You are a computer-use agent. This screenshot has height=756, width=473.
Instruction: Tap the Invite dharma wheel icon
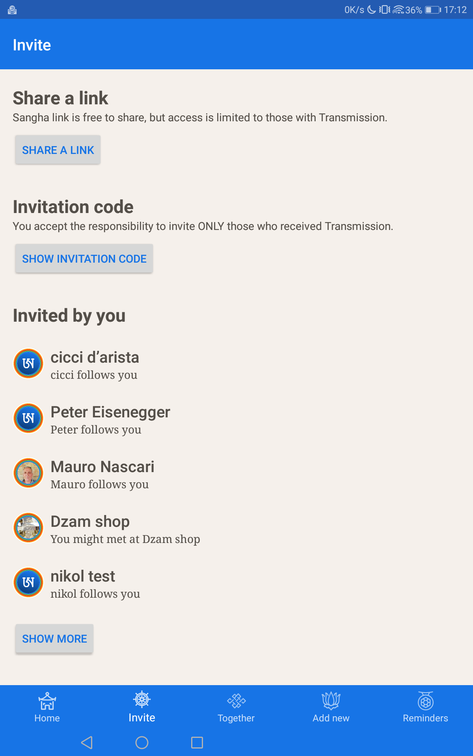(x=142, y=700)
